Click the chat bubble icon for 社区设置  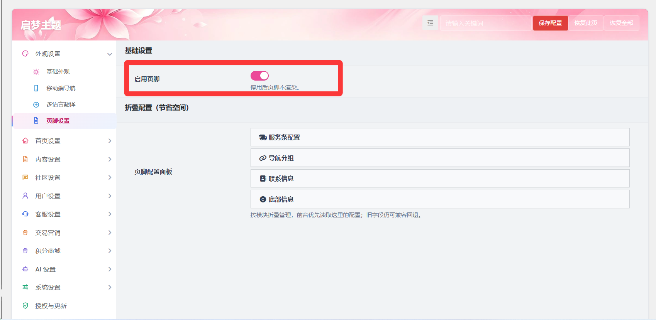[x=25, y=177]
